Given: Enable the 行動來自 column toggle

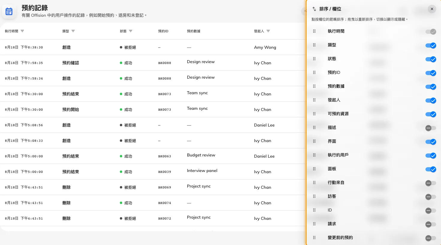Looking at the screenshot, I should (x=431, y=183).
